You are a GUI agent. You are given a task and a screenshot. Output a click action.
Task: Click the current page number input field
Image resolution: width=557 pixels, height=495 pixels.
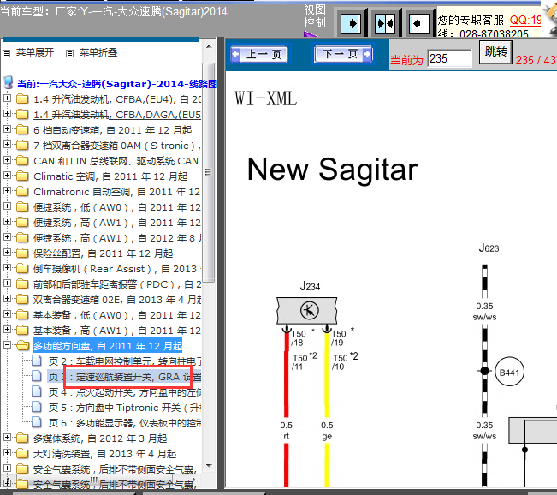click(449, 58)
